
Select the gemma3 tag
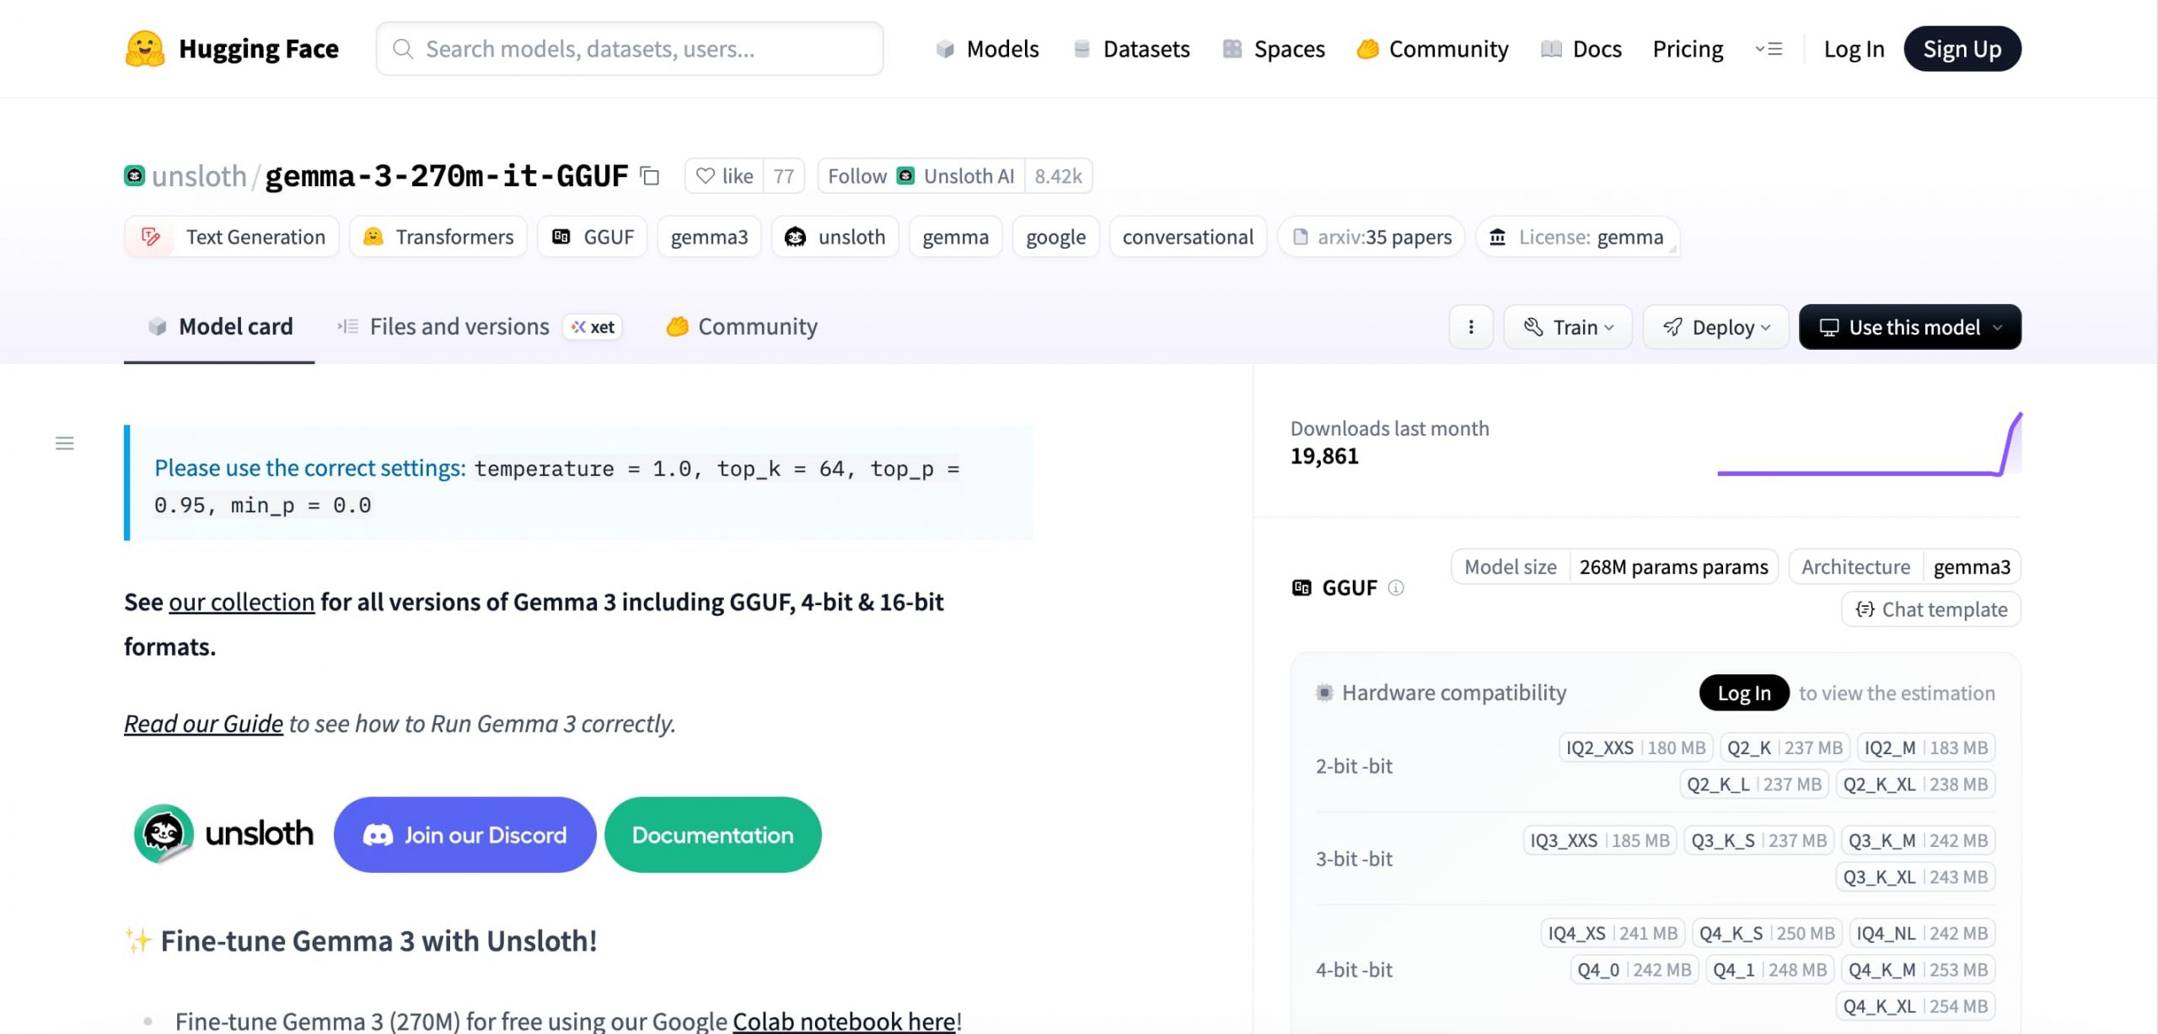(709, 237)
